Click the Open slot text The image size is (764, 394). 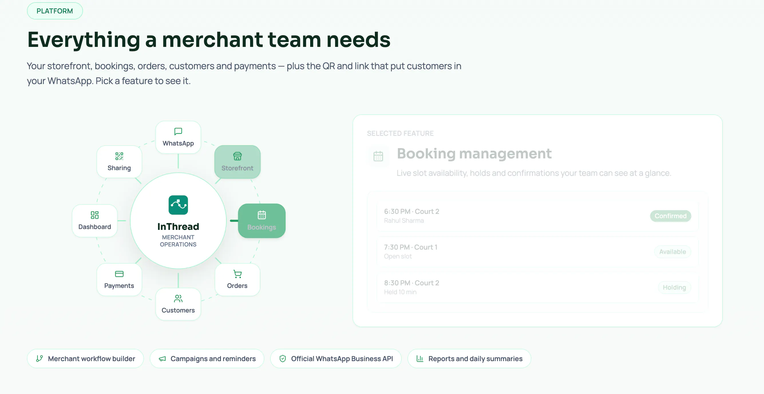coord(398,256)
